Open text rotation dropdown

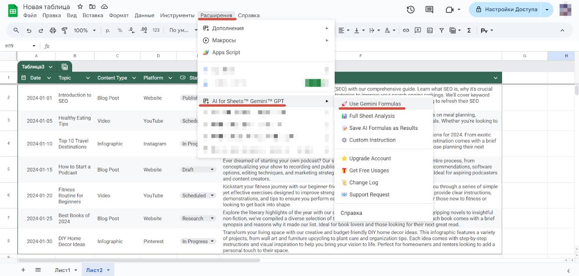(x=375, y=30)
